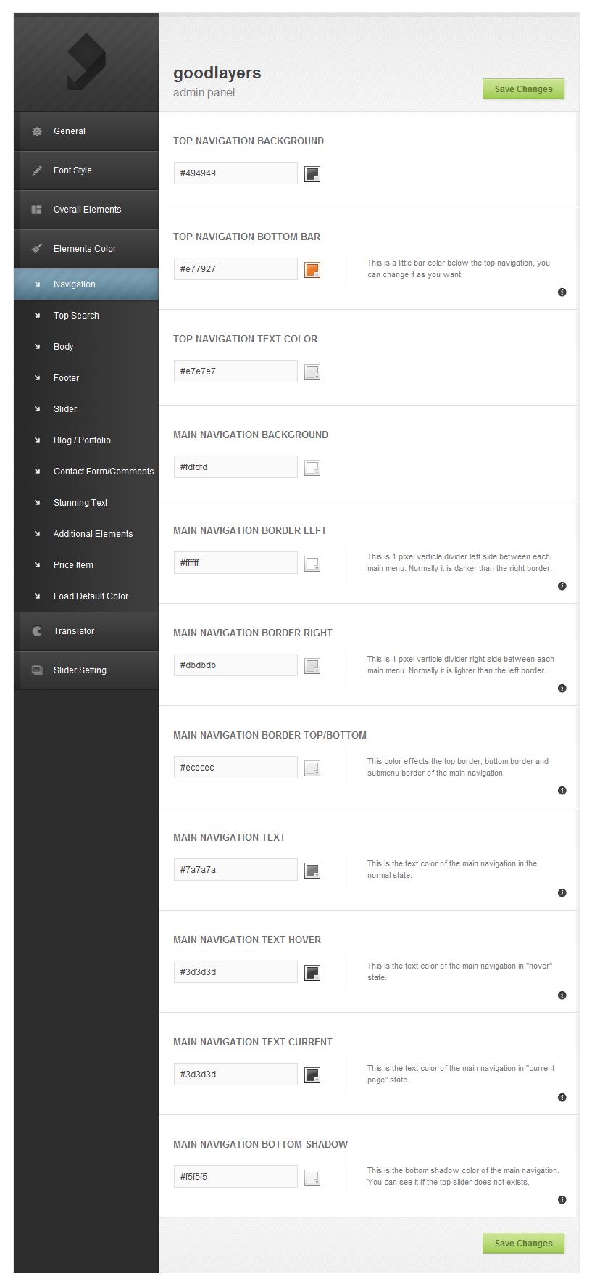Open the Font Style section
Screen dimensions: 592x1282
click(86, 170)
